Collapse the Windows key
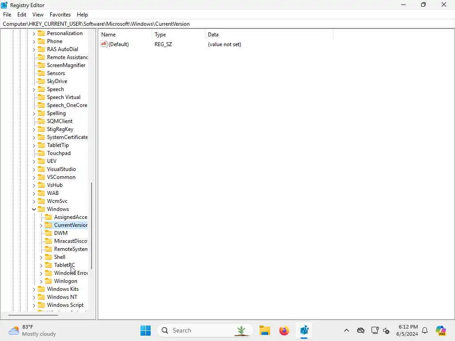Screen dimensions: 455x341 34,209
